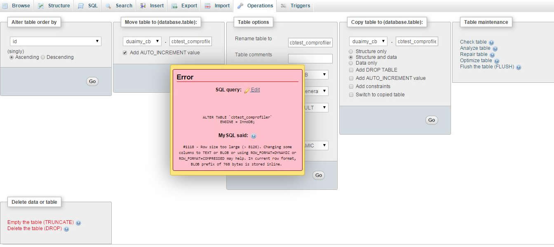Select Ascending order
Screen dimensions: 554x247
(12, 57)
